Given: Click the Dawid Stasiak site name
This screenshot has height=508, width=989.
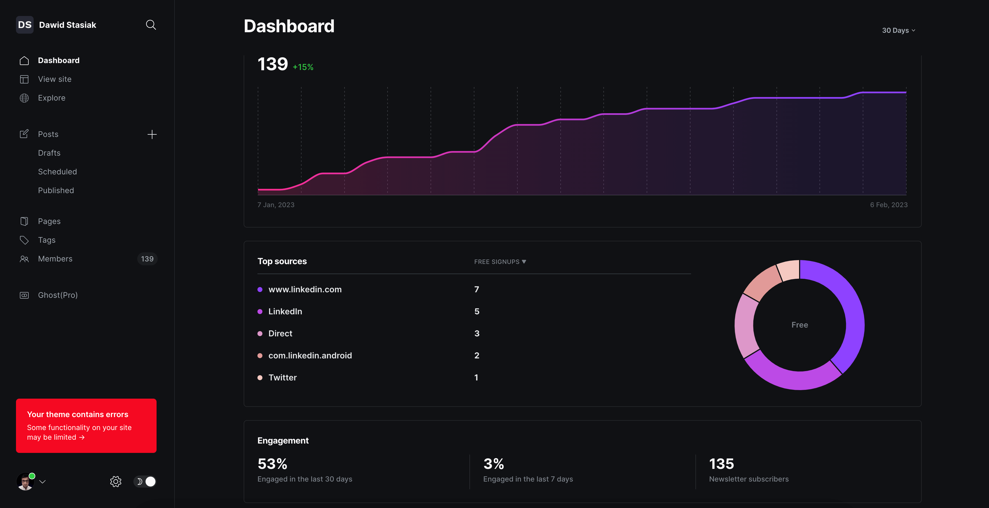Looking at the screenshot, I should tap(68, 25).
